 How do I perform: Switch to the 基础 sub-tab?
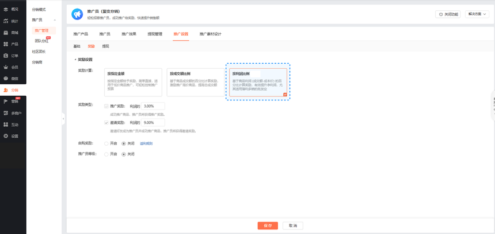[77, 46]
